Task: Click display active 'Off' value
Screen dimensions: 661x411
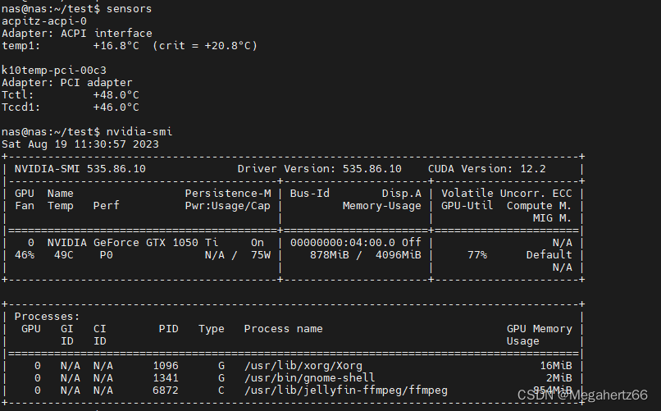Action: 412,243
